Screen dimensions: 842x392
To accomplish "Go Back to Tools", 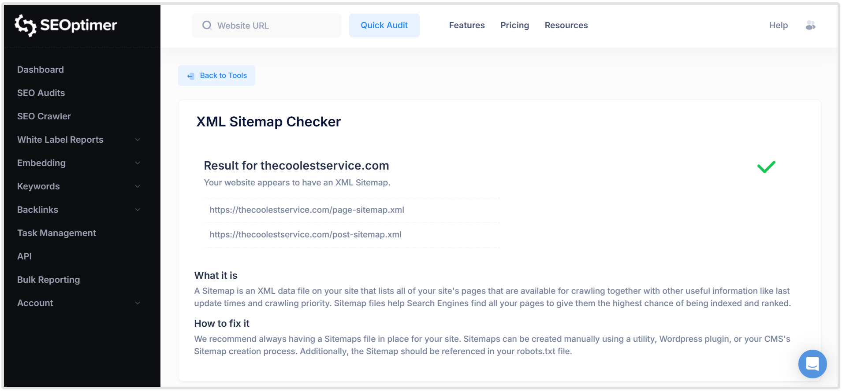I will (216, 76).
